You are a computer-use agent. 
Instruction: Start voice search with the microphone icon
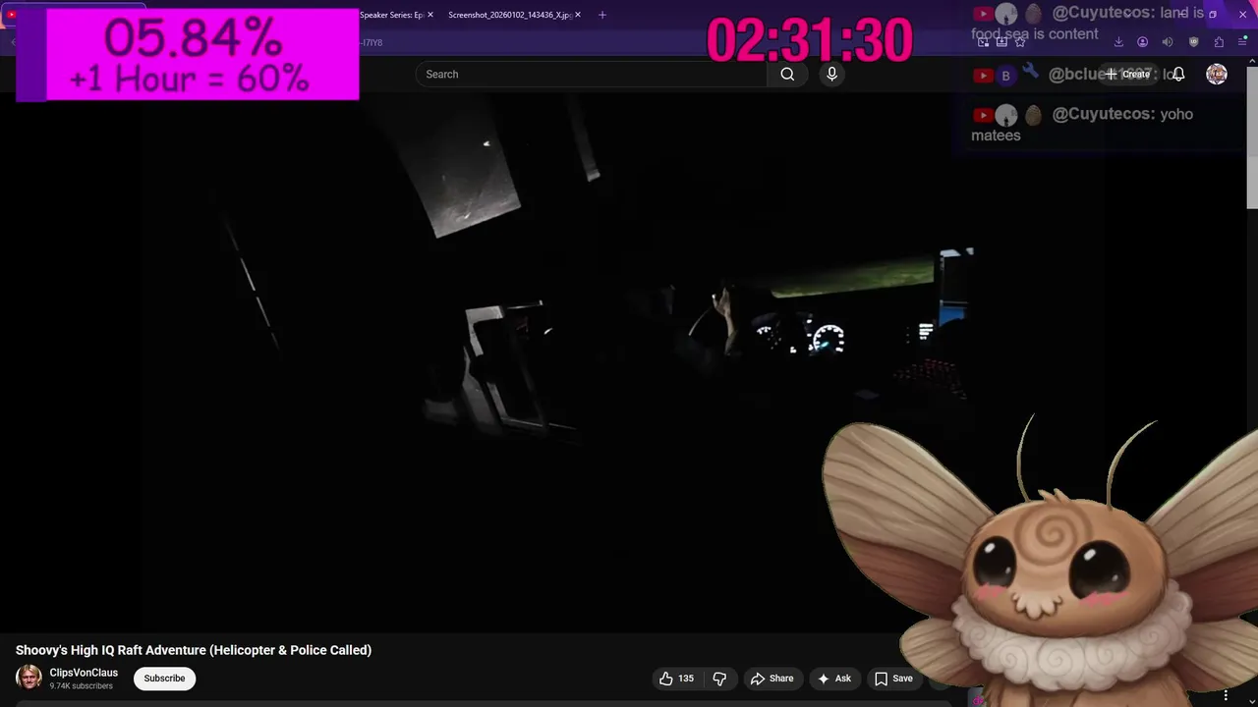tap(831, 74)
